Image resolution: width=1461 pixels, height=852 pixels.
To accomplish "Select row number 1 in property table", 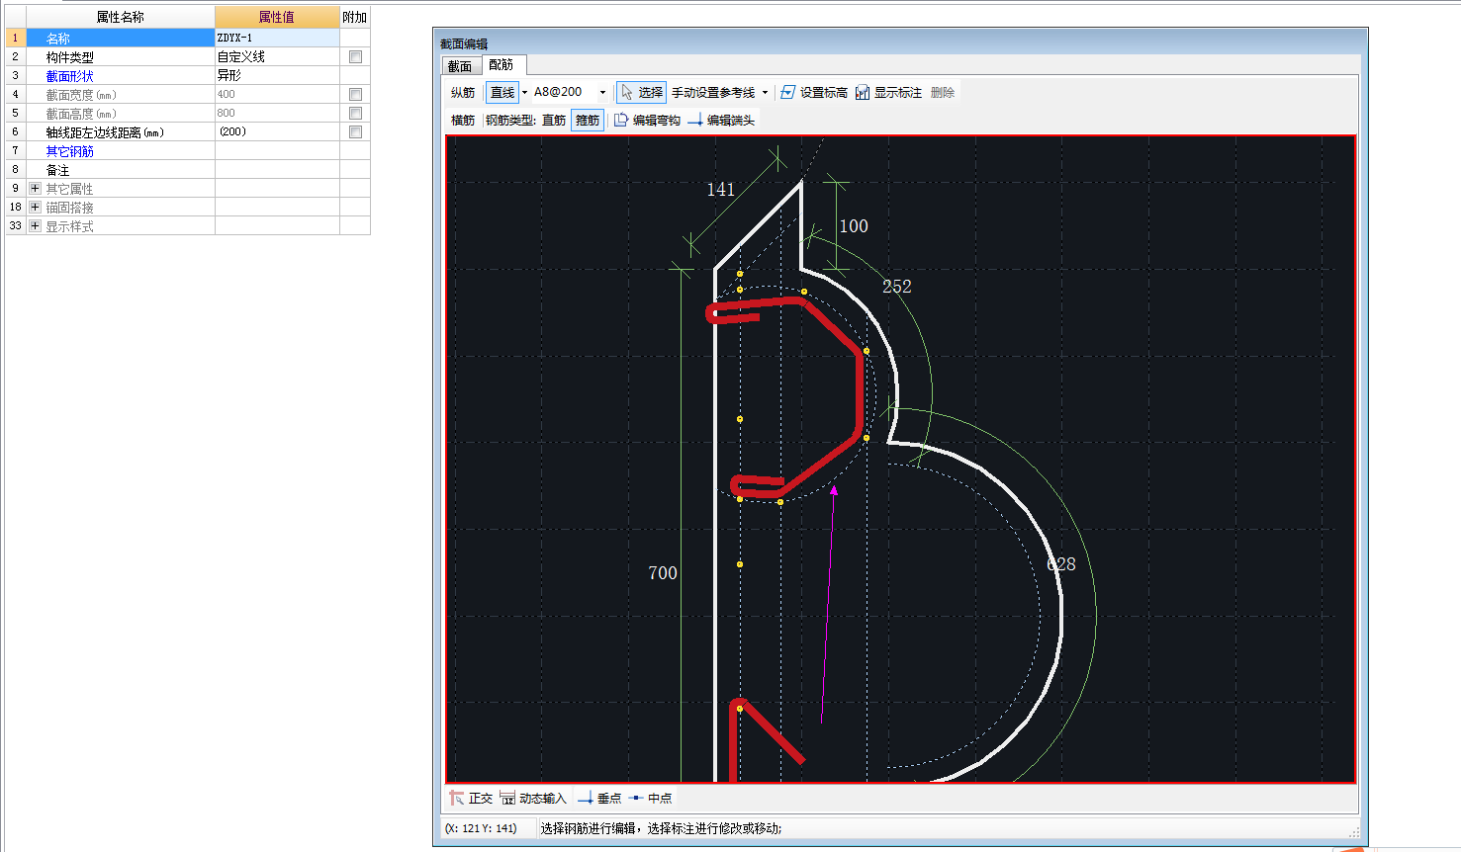I will coord(15,38).
